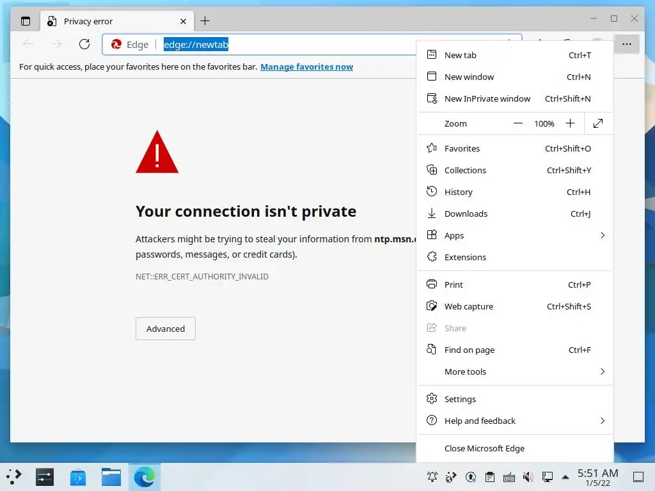Choose New tab from the menu

(x=515, y=55)
